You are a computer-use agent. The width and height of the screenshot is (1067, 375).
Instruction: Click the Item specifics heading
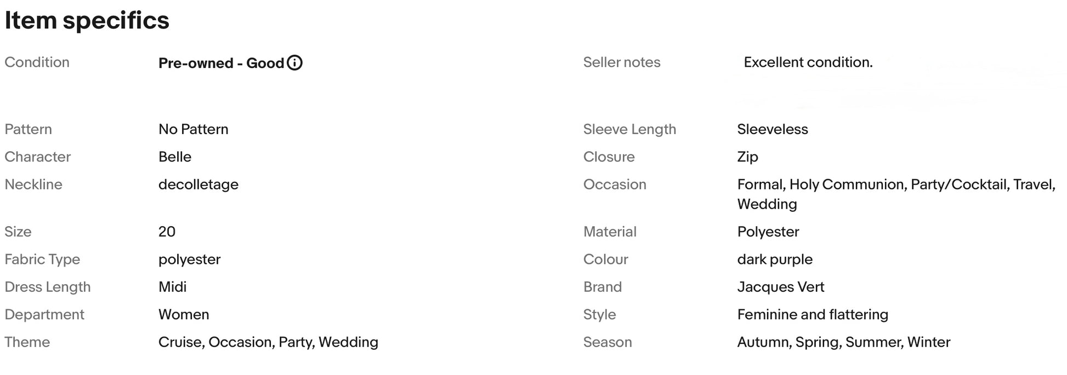(87, 21)
